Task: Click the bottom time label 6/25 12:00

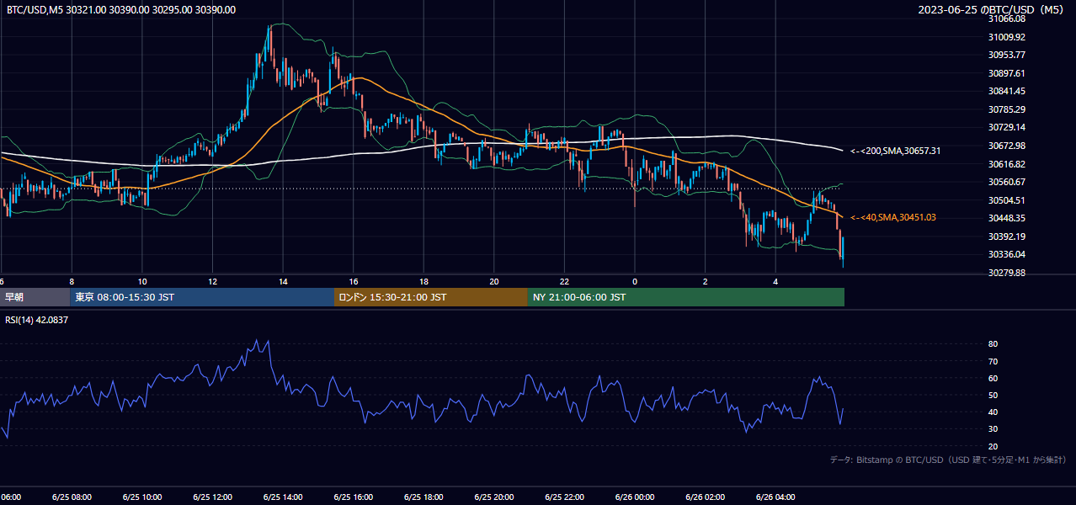Action: (212, 497)
